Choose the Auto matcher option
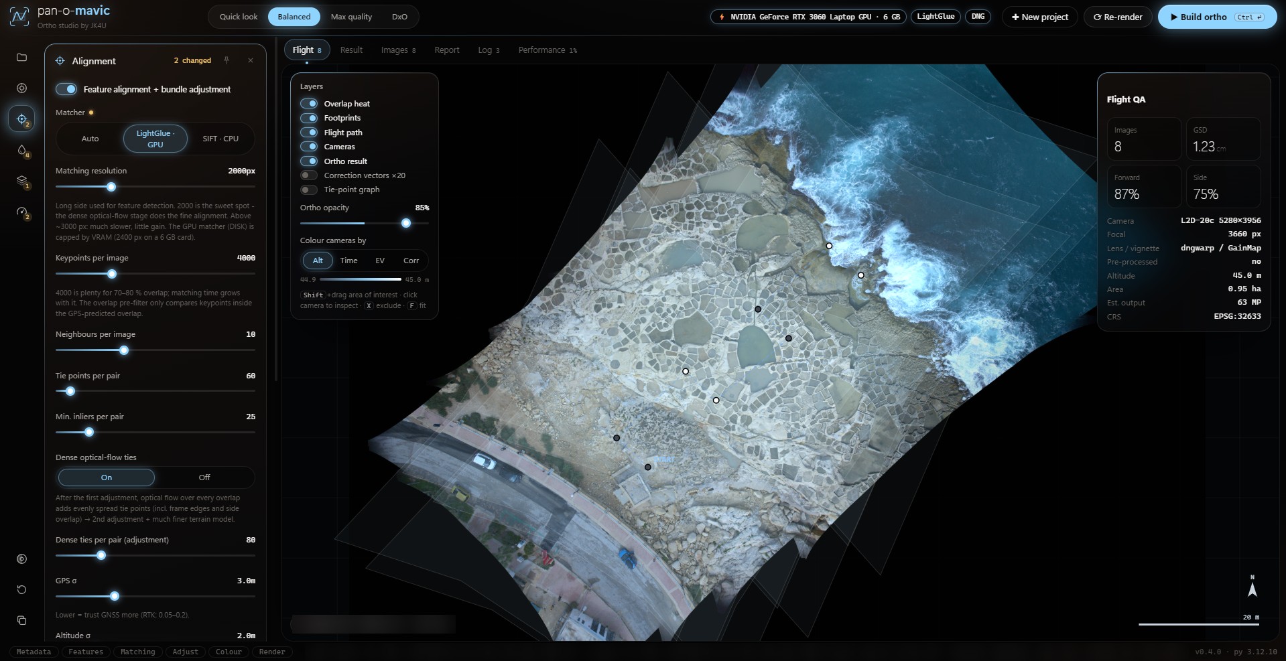This screenshot has width=1286, height=661. click(x=90, y=139)
